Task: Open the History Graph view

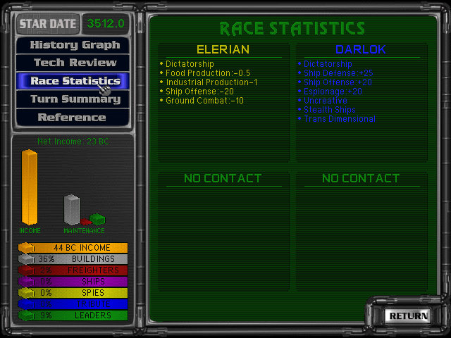Action: pyautogui.click(x=73, y=45)
